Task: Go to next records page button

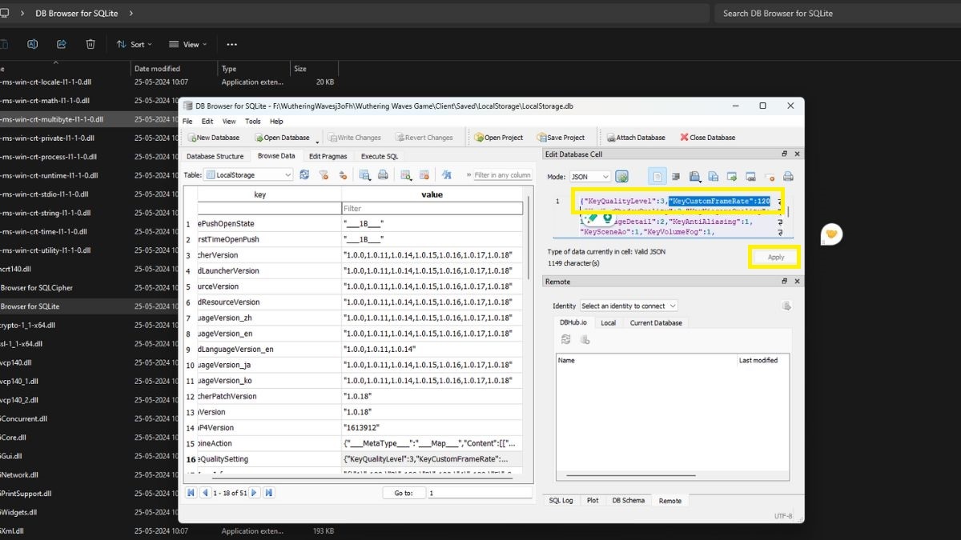Action: point(255,493)
